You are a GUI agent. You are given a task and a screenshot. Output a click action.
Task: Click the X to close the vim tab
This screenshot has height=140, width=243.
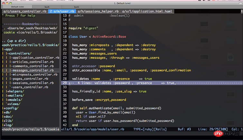[x=242, y=11]
